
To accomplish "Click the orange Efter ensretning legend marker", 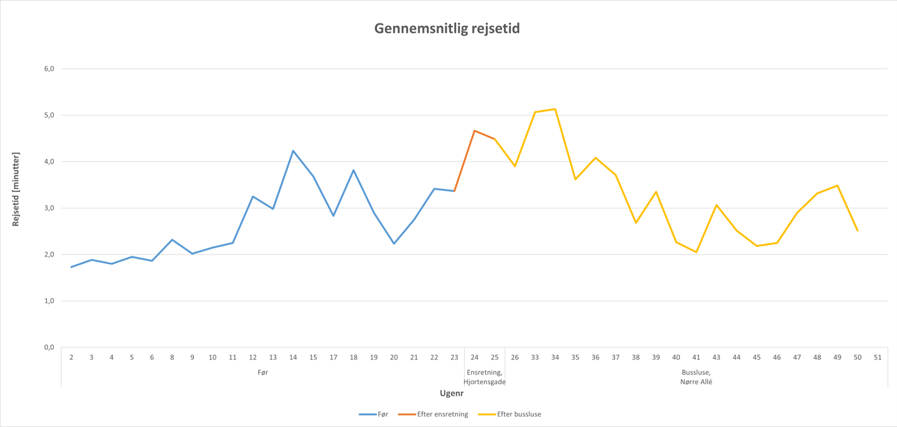I will click(x=407, y=414).
